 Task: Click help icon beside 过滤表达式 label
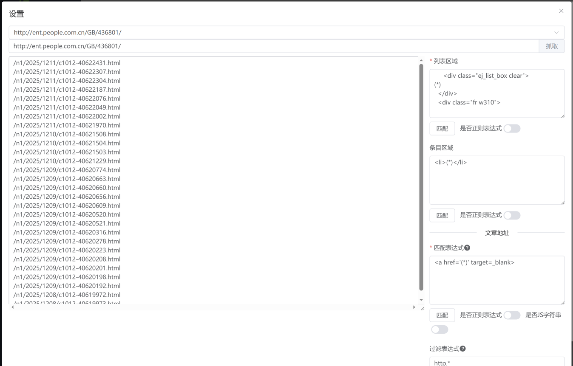463,349
